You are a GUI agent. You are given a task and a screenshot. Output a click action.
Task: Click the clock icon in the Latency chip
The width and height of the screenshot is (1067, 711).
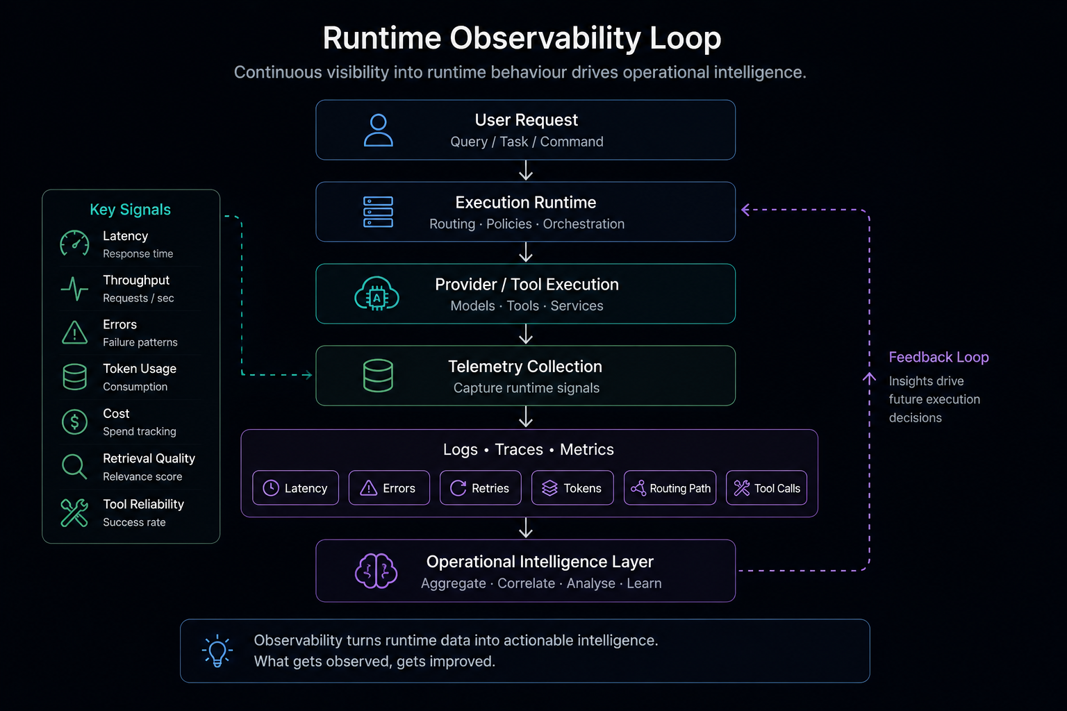(x=271, y=488)
